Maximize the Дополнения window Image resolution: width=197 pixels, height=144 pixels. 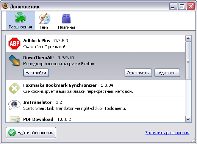tap(182, 6)
